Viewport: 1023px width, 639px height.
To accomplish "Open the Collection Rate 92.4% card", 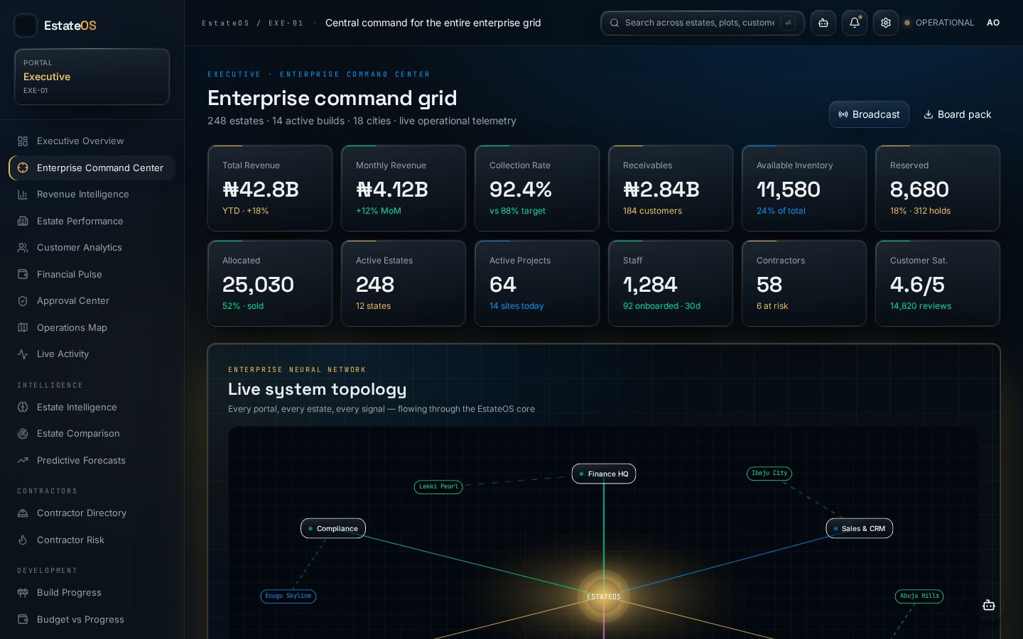I will coord(537,188).
